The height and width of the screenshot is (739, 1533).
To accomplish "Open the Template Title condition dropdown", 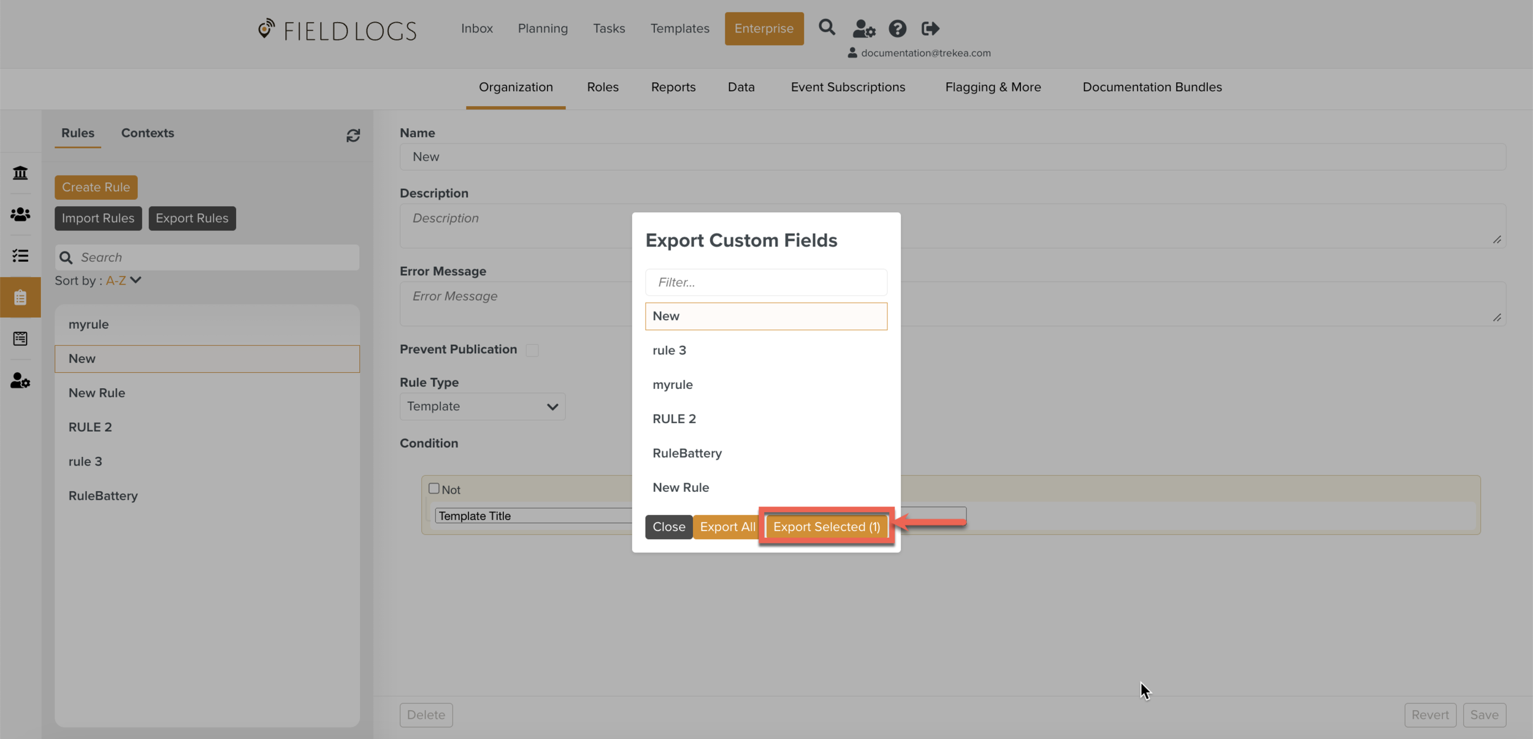I will [532, 516].
